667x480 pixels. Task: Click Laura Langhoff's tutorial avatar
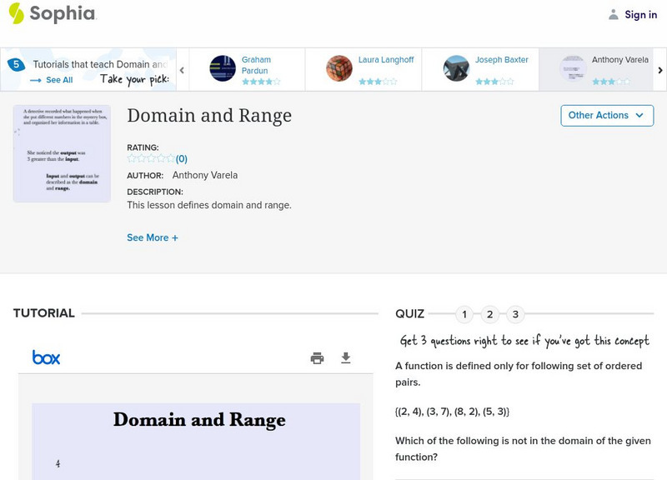[x=339, y=68]
